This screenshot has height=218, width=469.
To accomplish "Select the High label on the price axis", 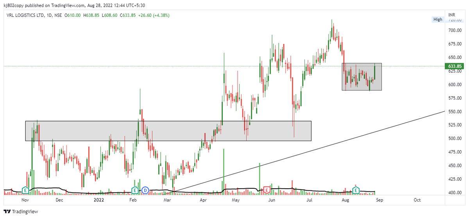I will click(x=438, y=20).
